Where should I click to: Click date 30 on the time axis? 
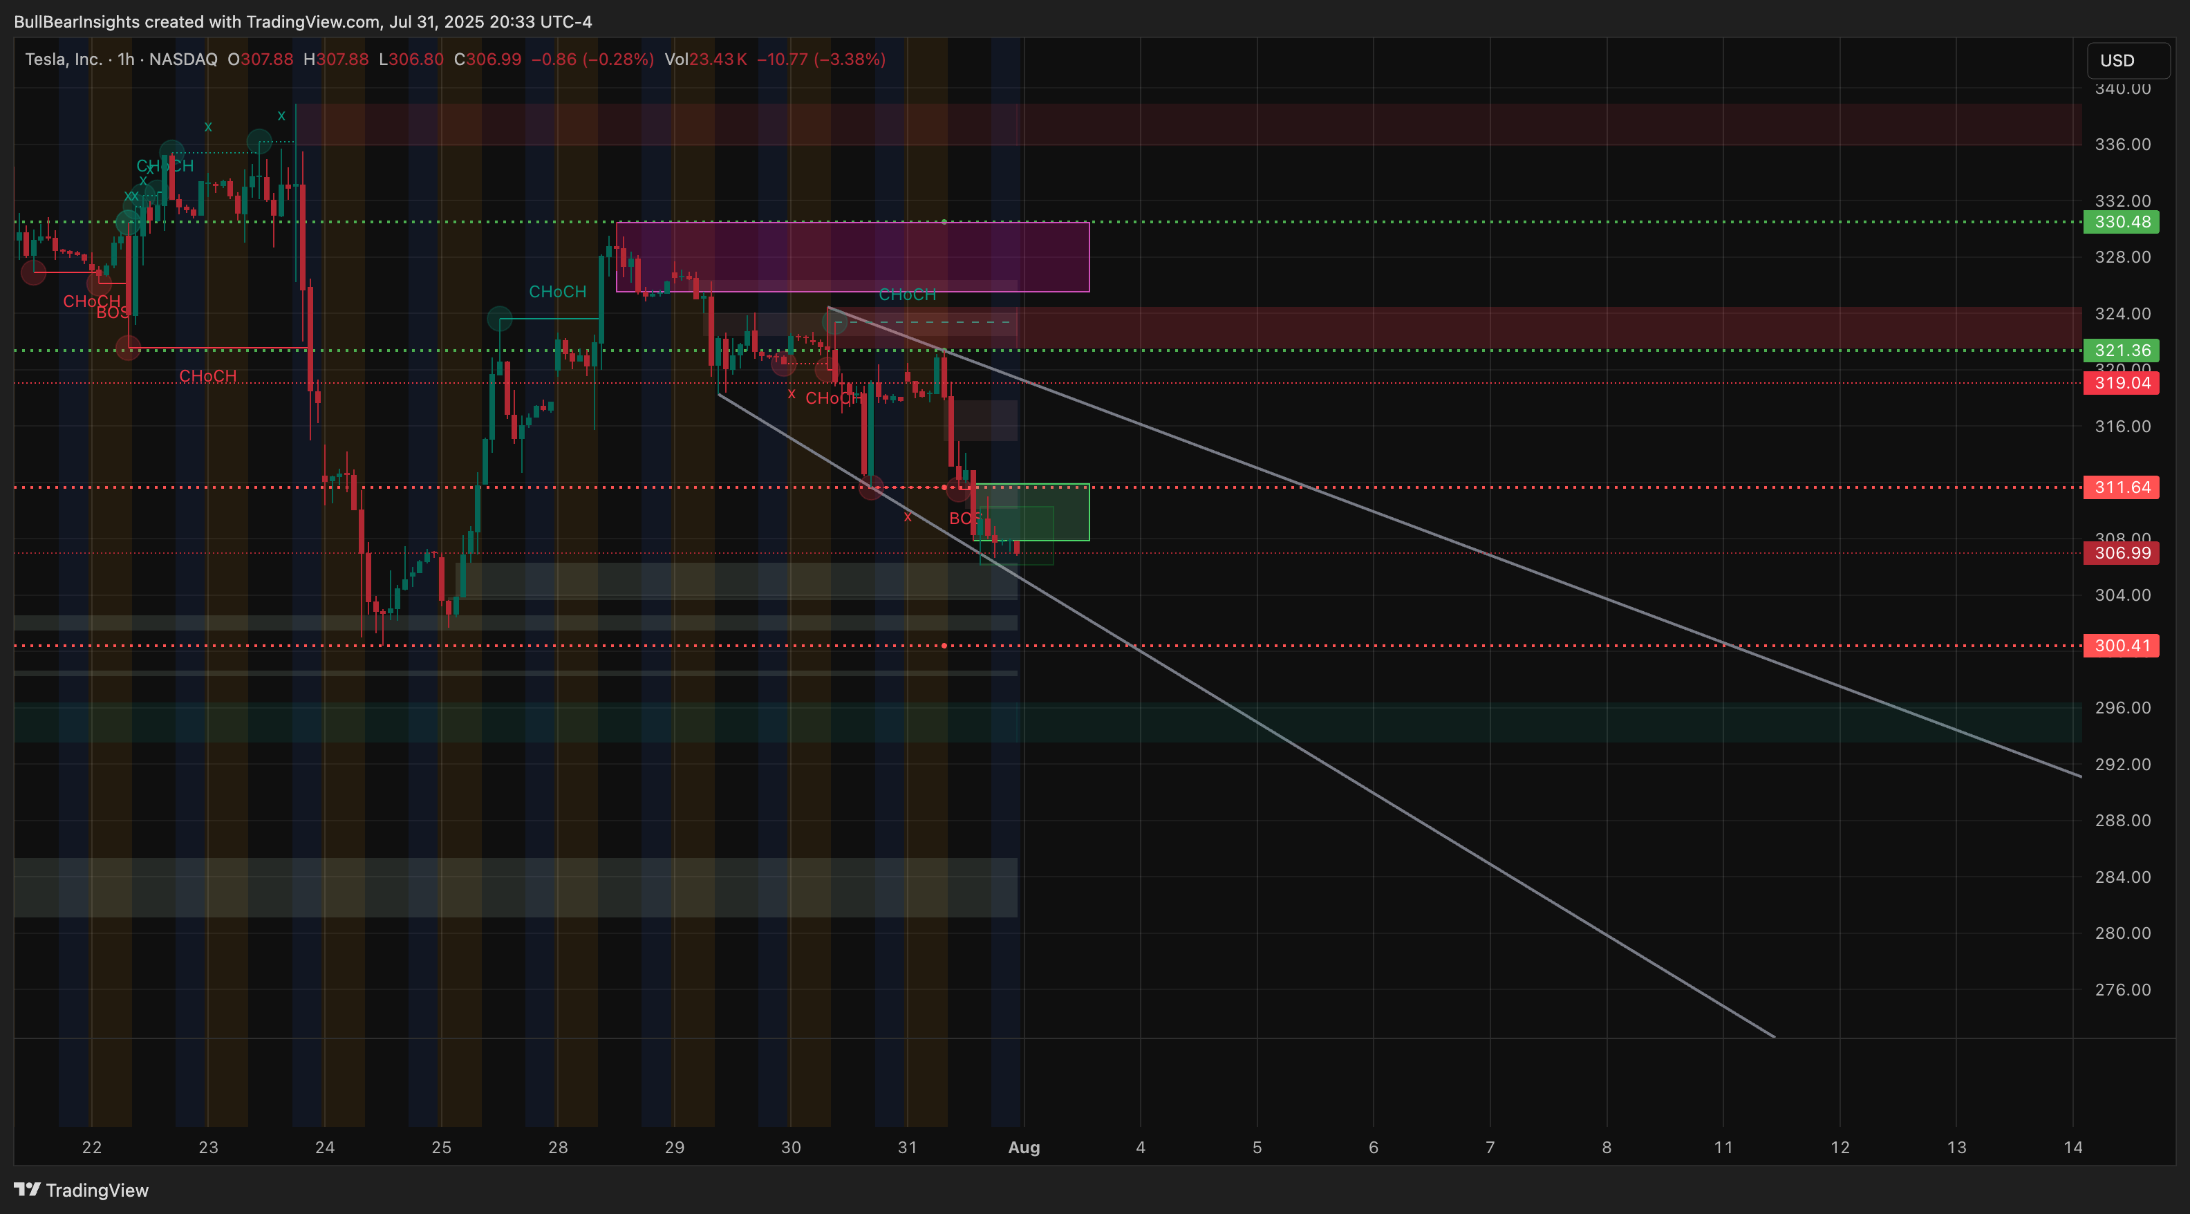[791, 1148]
